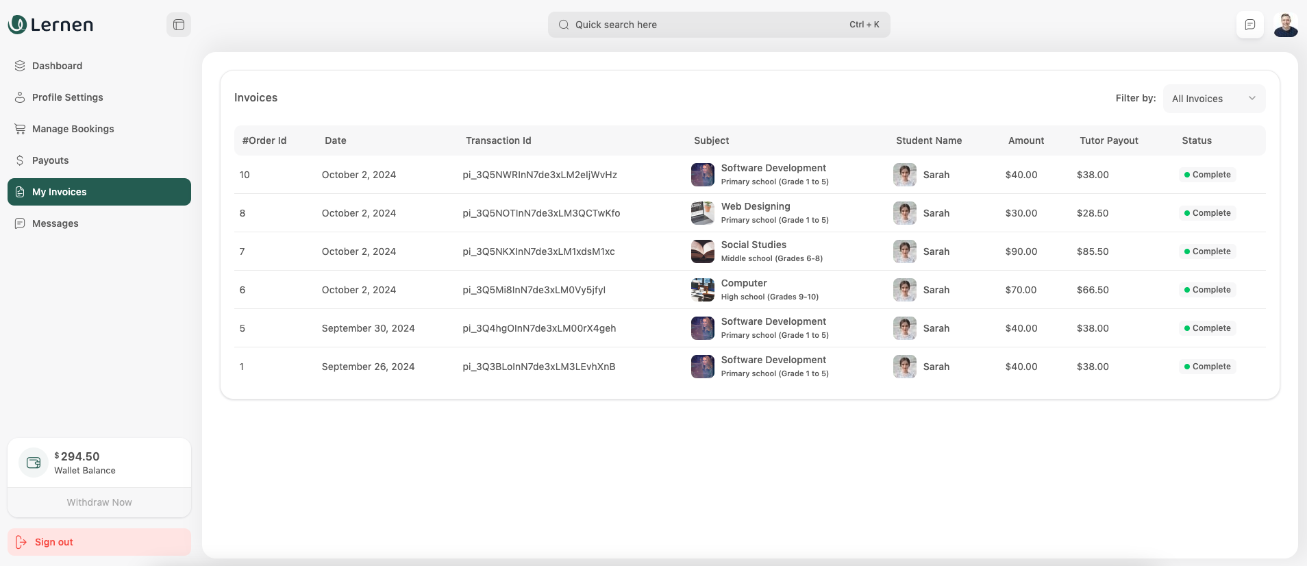Click the Manage Bookings cart icon
This screenshot has width=1307, height=566.
click(x=20, y=129)
